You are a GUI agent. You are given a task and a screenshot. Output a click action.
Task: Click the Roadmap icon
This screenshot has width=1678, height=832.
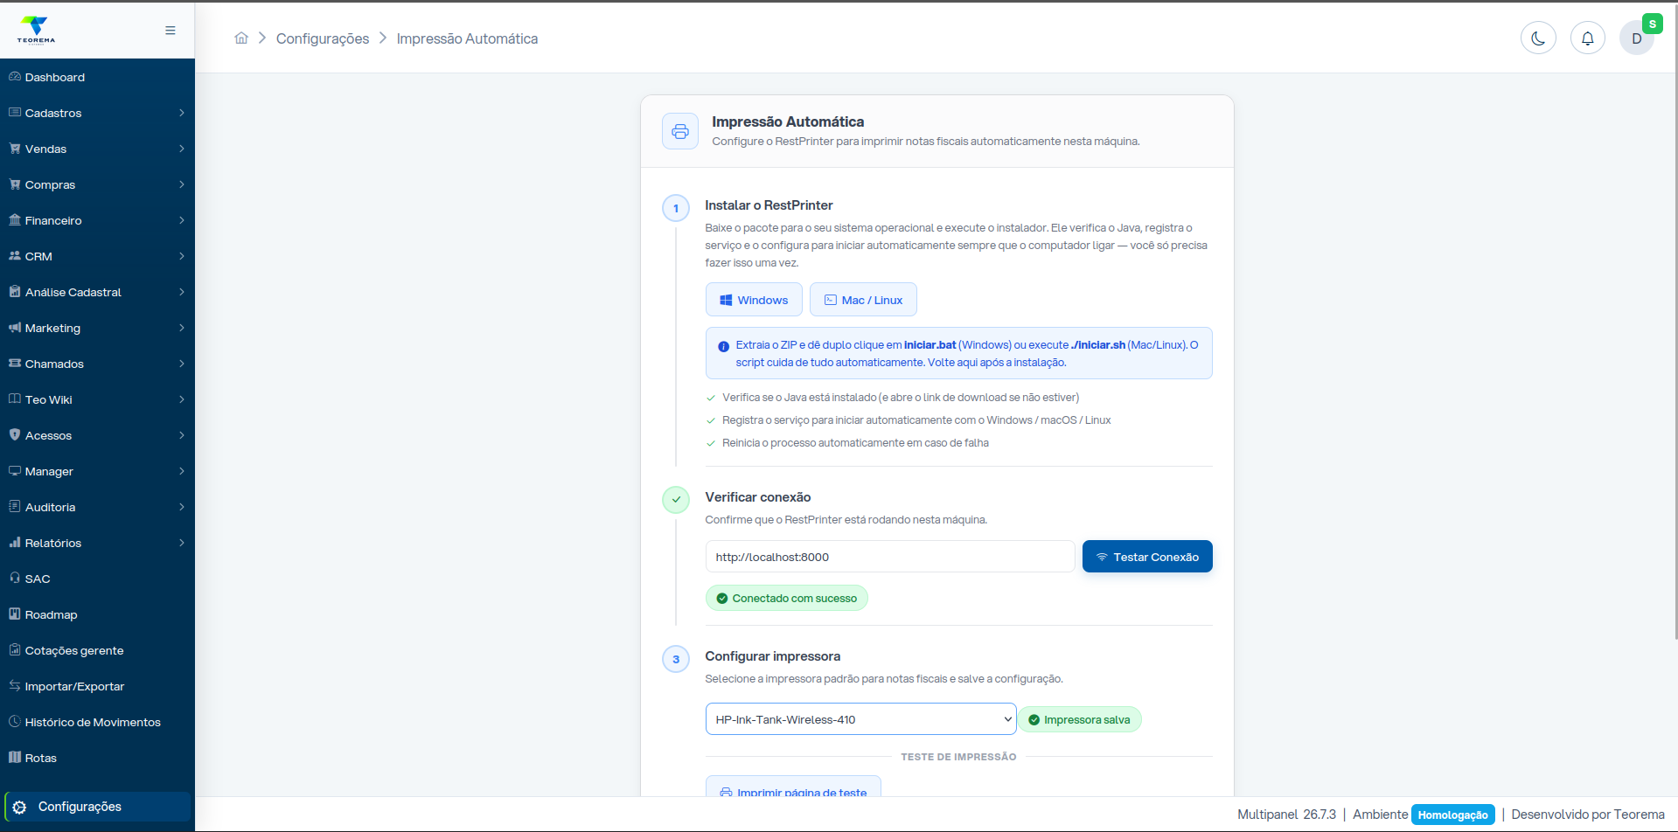tap(15, 614)
